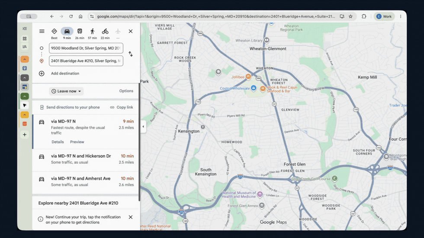Viewport: 424px width, 238px height.
Task: Click the Explore nearby 2401 Blueridge Ave heading
Action: pyautogui.click(x=78, y=203)
